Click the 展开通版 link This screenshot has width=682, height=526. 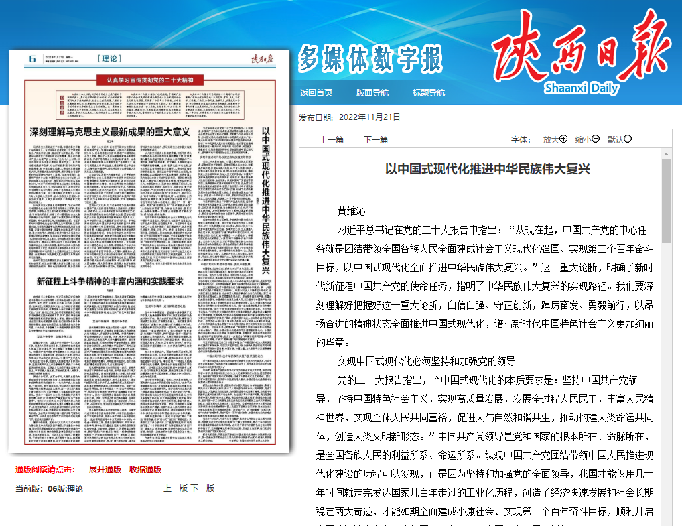pyautogui.click(x=105, y=470)
